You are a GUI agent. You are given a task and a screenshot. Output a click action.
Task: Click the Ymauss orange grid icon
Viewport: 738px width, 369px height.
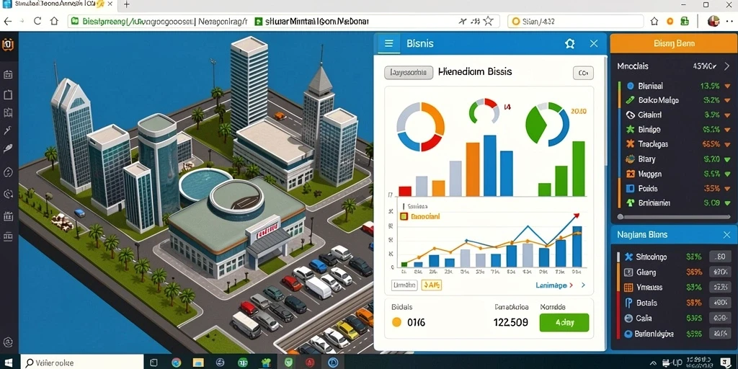pos(628,287)
